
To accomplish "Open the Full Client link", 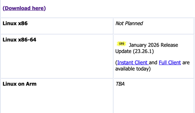I will (170, 63).
